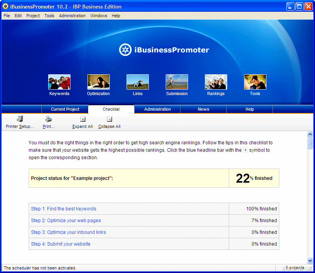
Task: Expand Step 1: Find the best keywords
Action: 63,209
